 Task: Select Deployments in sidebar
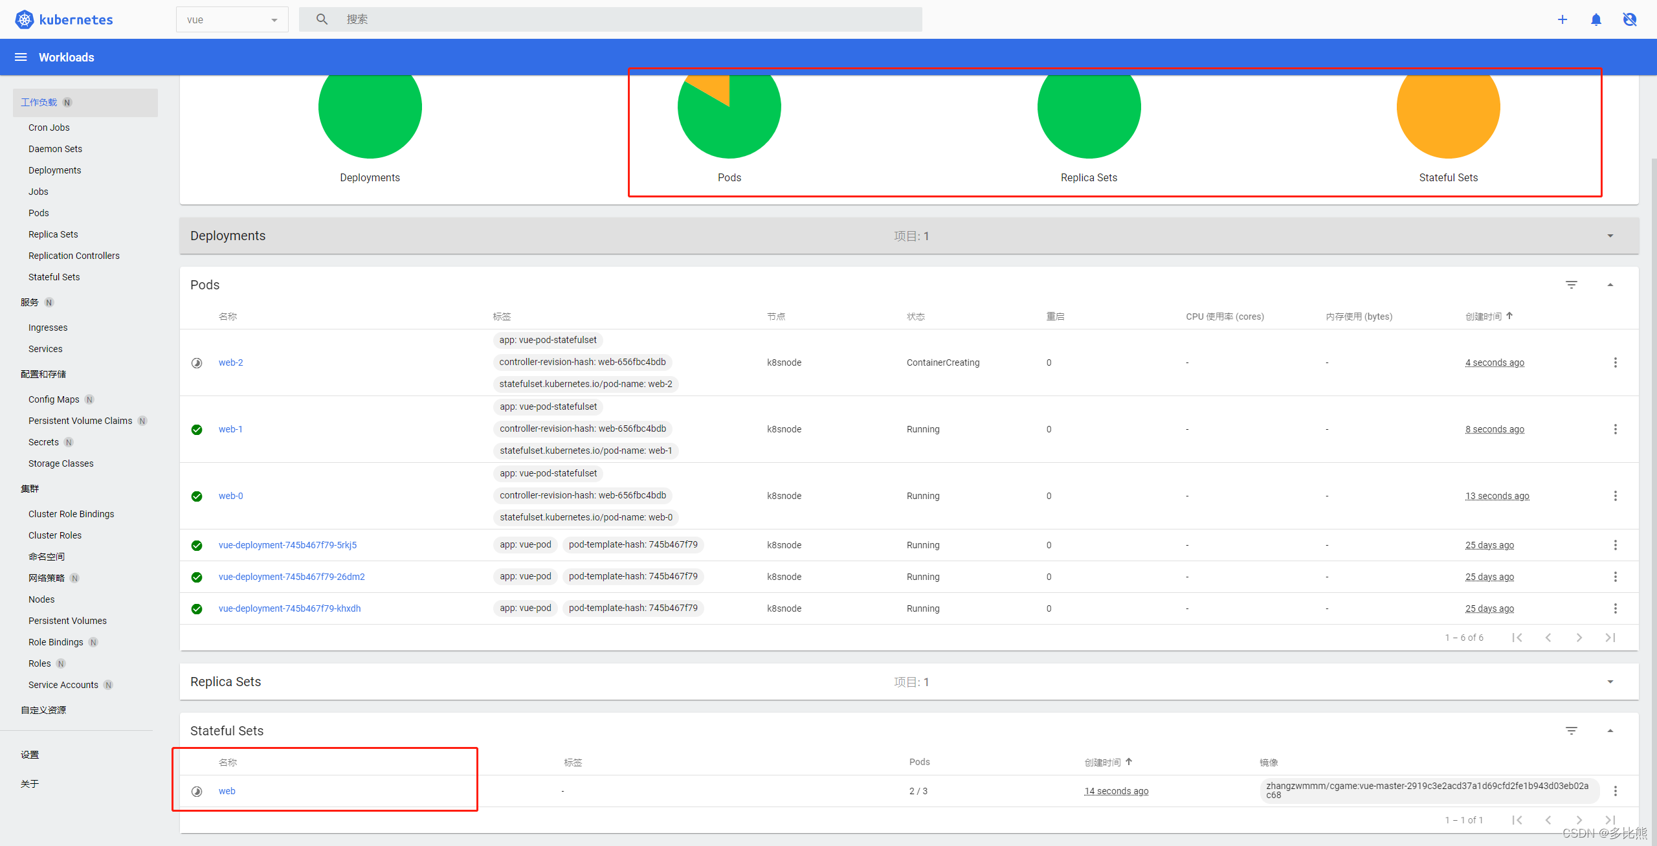click(55, 170)
